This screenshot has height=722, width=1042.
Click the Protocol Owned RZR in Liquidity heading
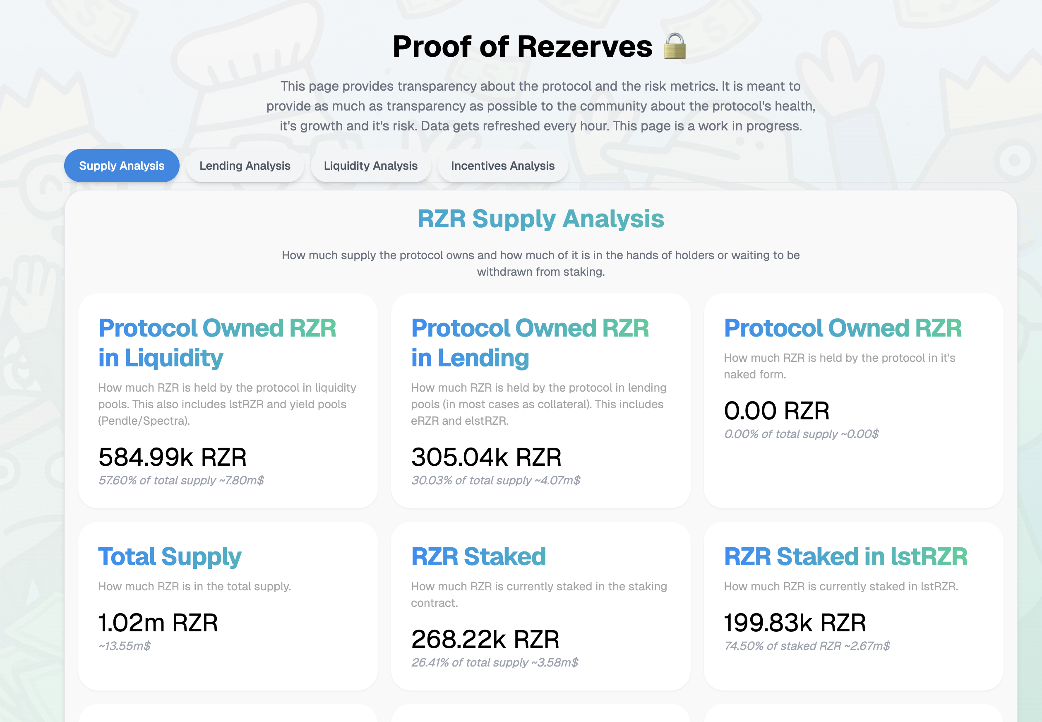[217, 342]
